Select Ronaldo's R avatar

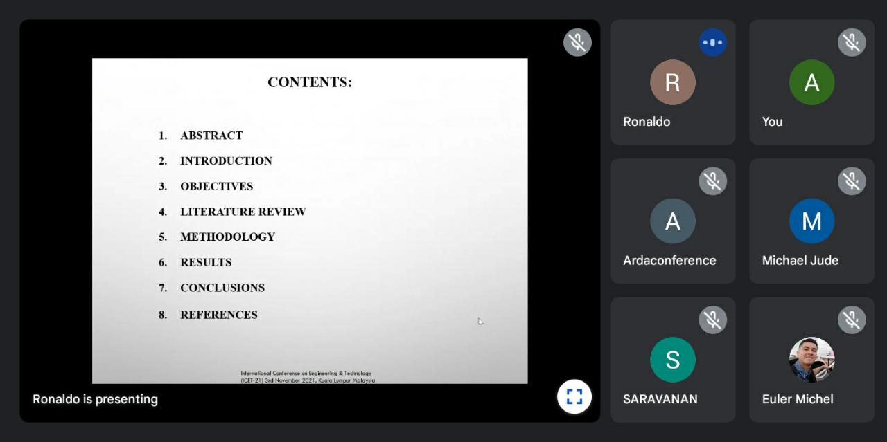(x=673, y=82)
